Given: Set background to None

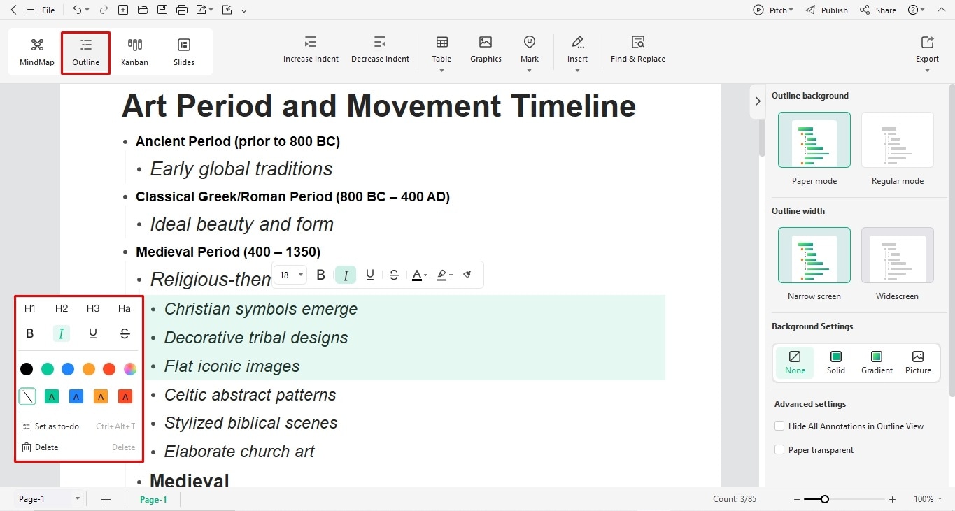Looking at the screenshot, I should (x=795, y=362).
